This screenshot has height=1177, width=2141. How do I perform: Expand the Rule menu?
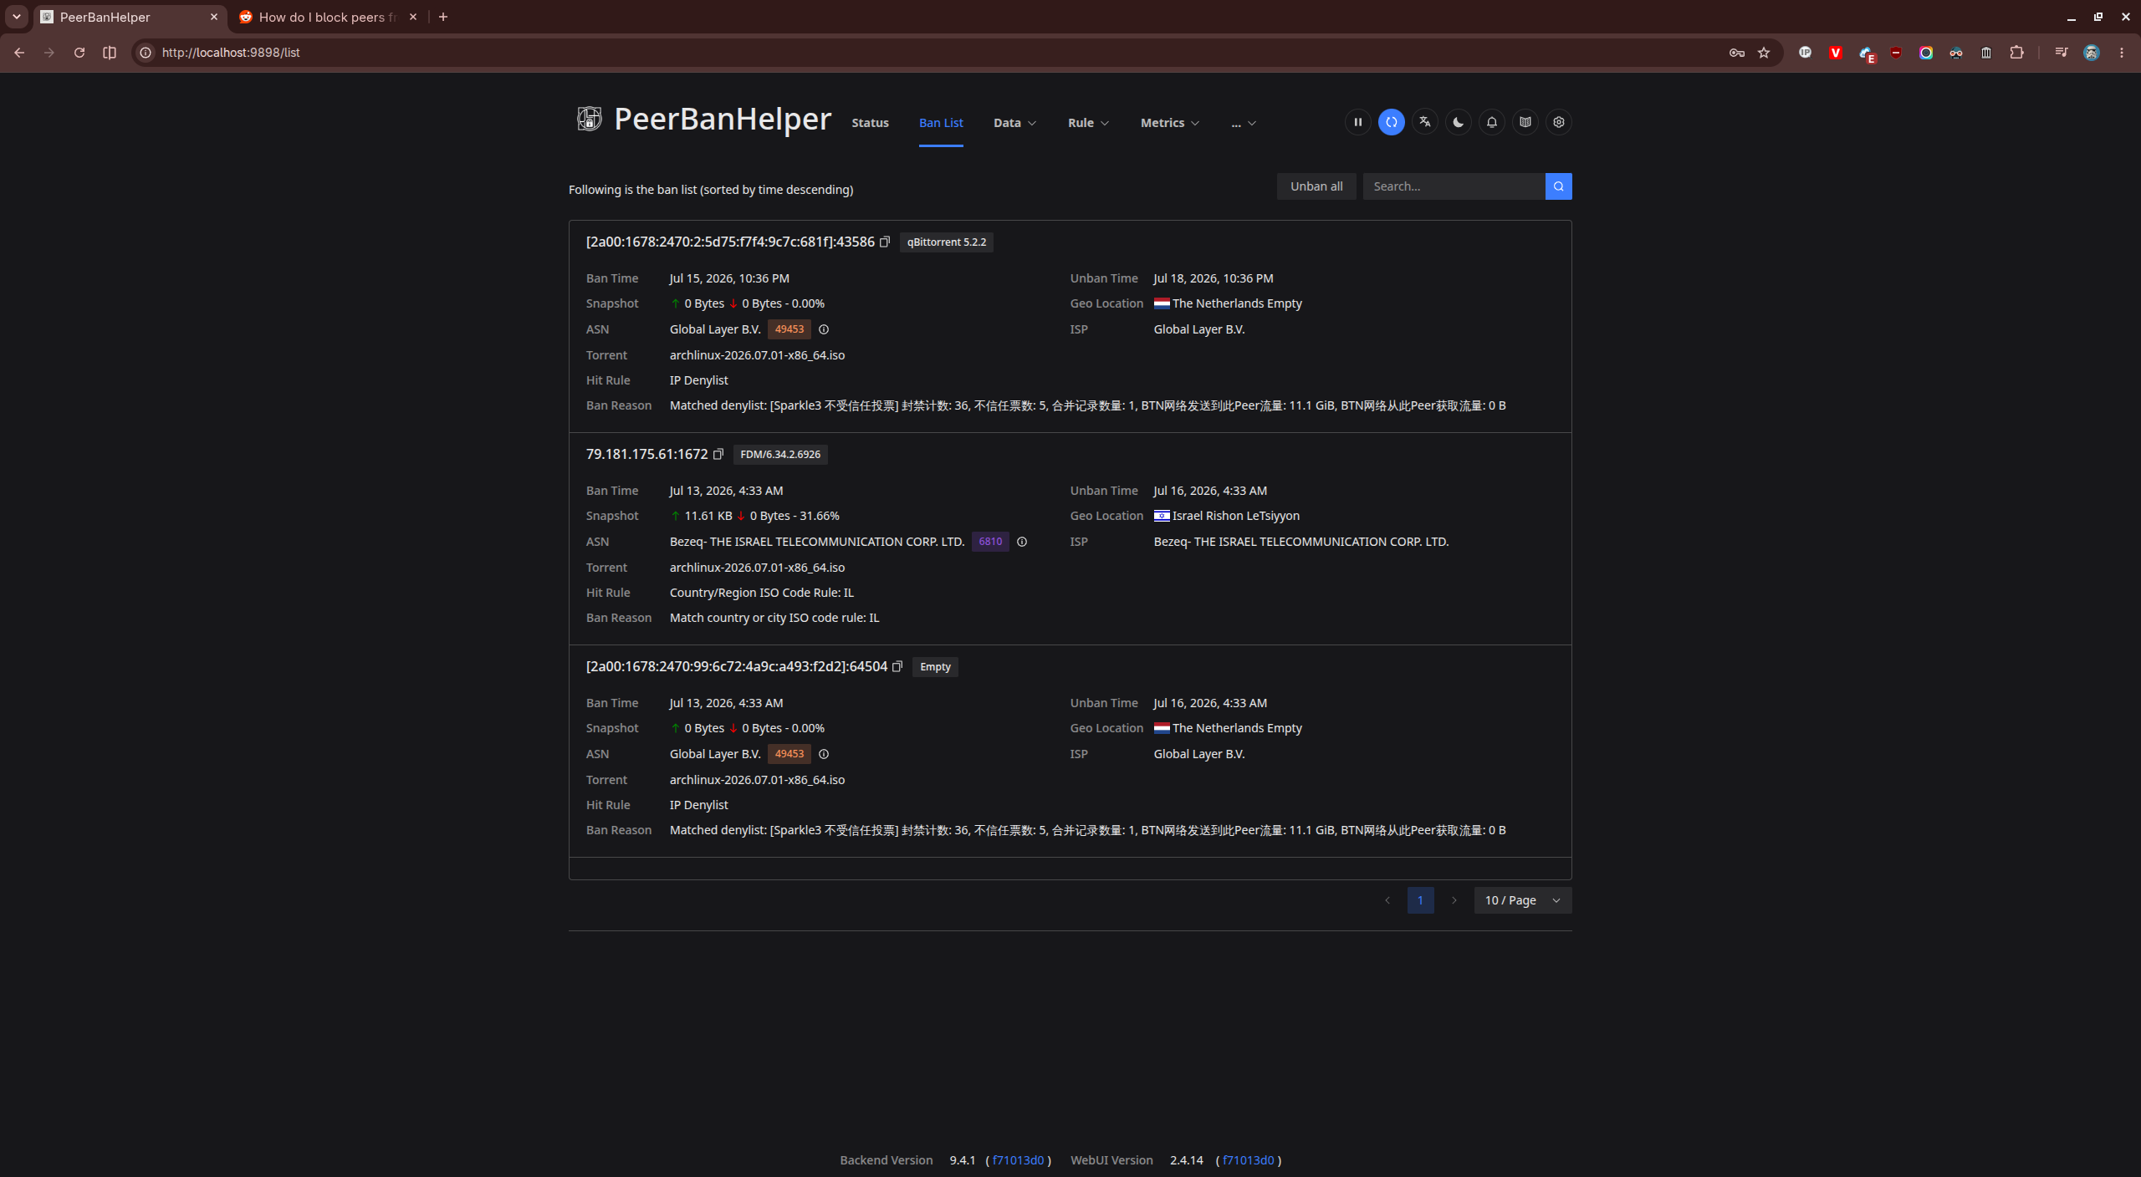pos(1088,123)
